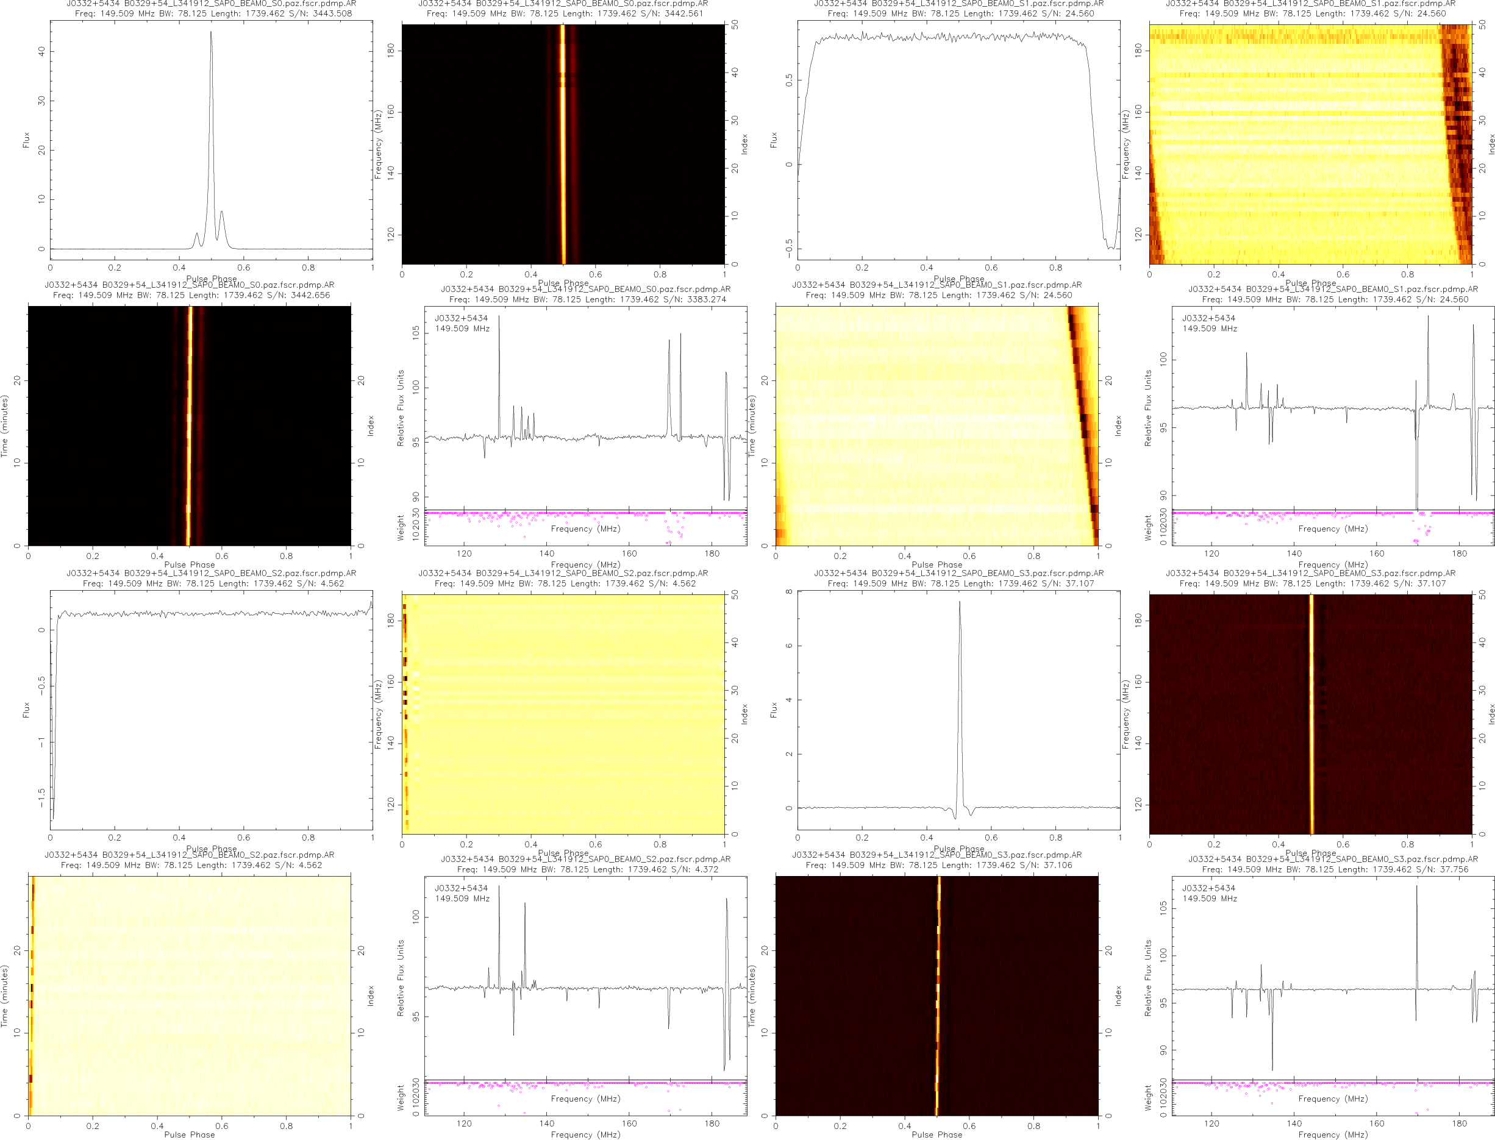Click the S3 bandpass relative flux plot
This screenshot has height=1140, width=1495.
click(1332, 977)
